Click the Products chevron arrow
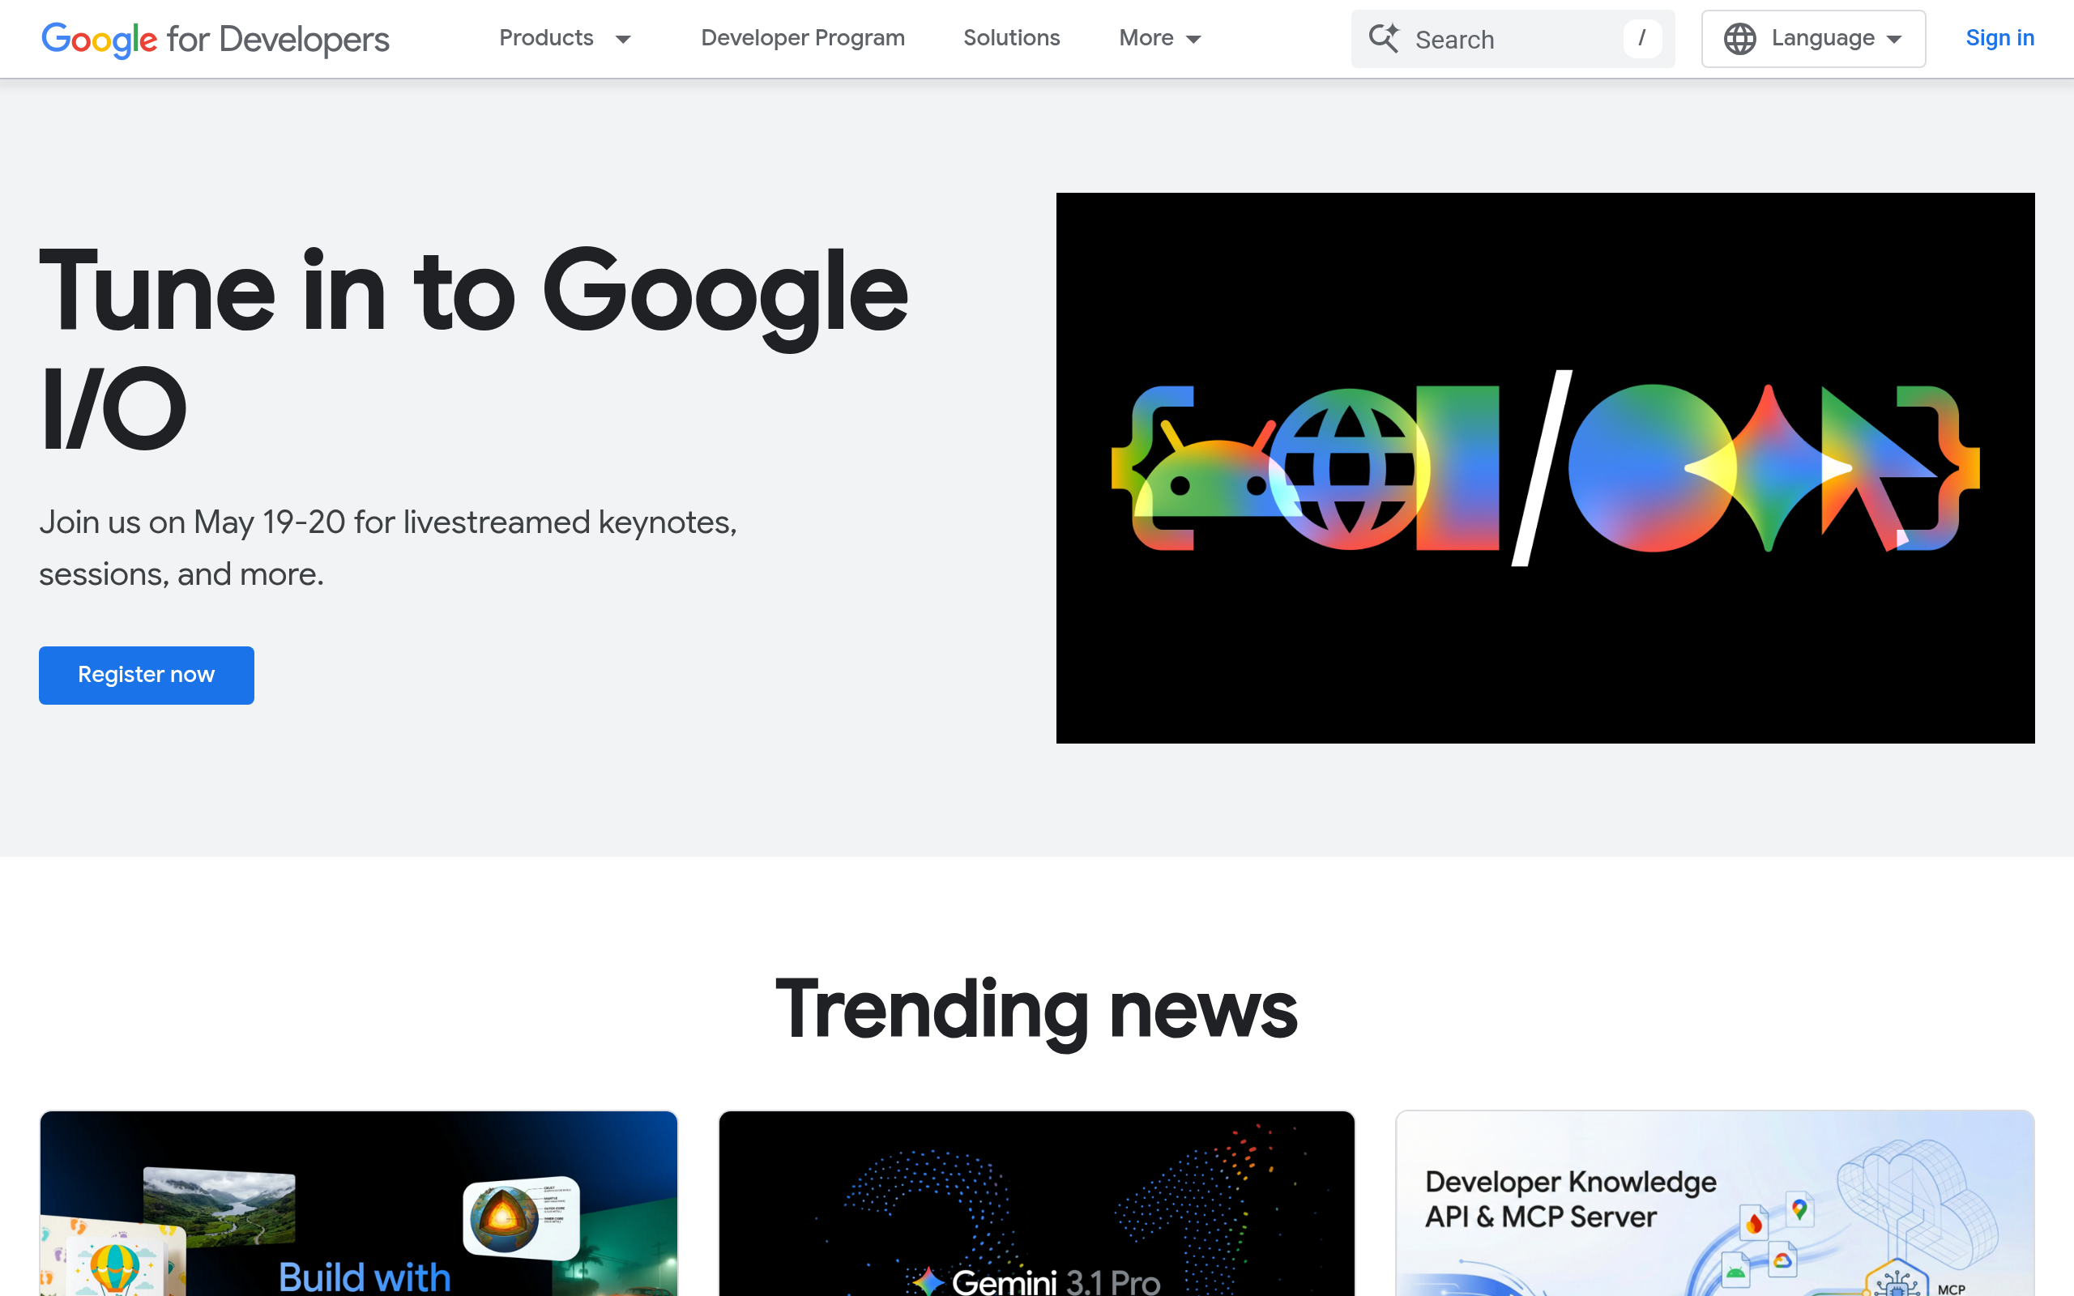This screenshot has width=2074, height=1296. [623, 40]
